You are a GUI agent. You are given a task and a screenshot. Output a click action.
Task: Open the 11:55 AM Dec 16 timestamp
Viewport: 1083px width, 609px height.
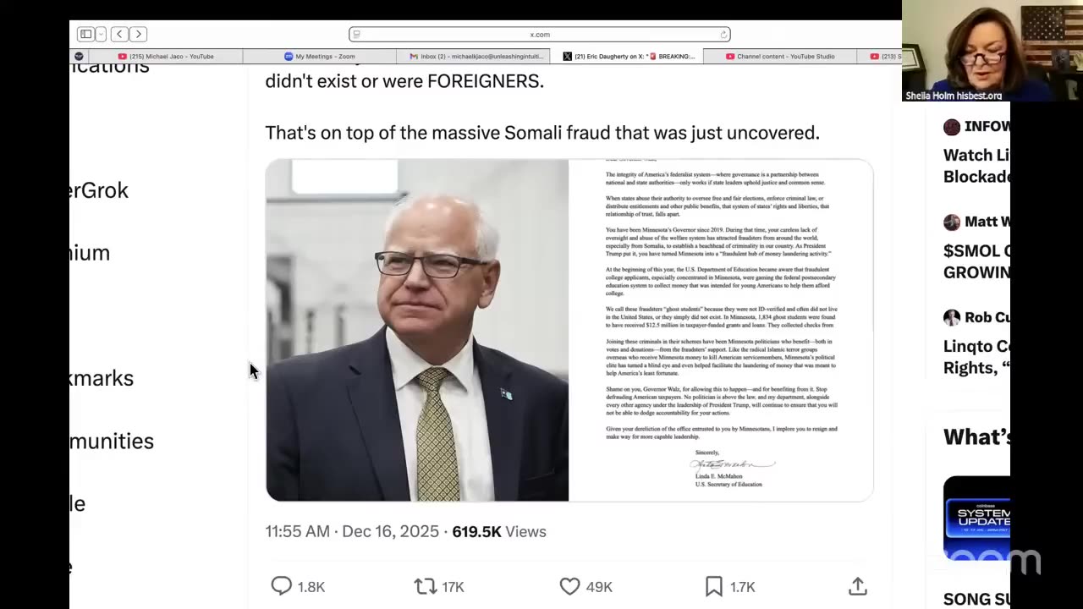(x=352, y=531)
